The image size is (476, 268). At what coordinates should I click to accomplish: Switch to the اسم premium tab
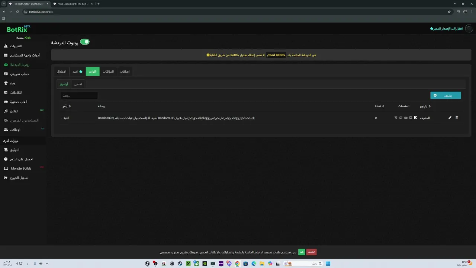(x=77, y=71)
